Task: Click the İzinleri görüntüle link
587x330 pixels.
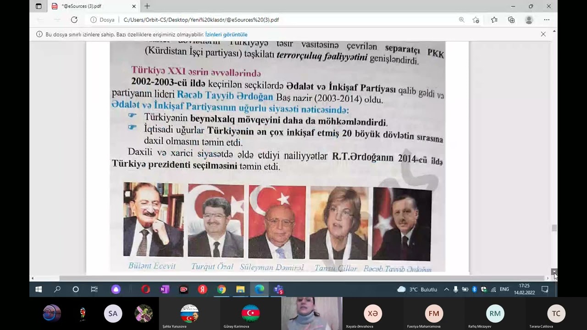Action: 226,34
